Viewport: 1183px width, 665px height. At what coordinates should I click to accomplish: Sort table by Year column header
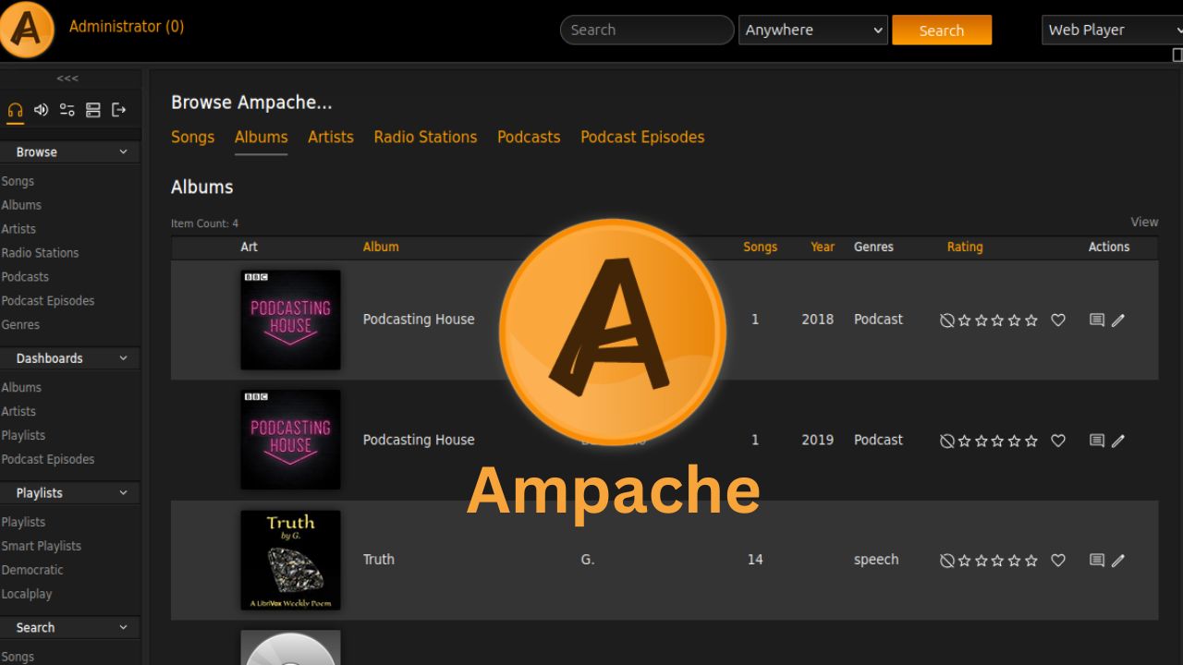click(x=823, y=247)
